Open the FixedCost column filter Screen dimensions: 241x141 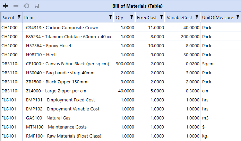pyautogui.click(x=162, y=17)
